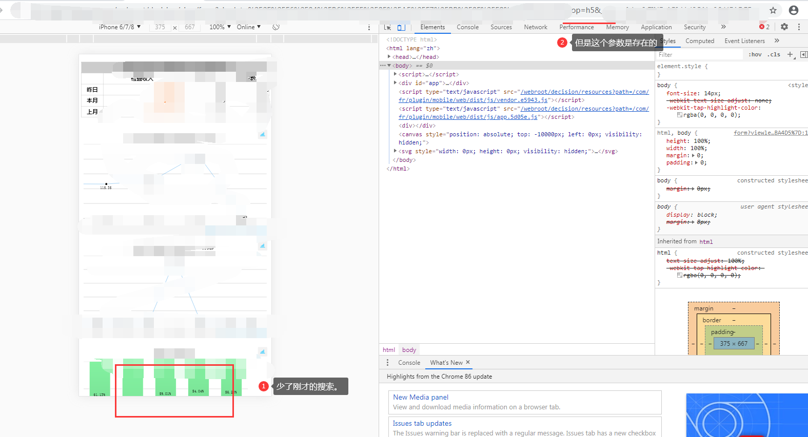Image resolution: width=808 pixels, height=437 pixels.
Task: Show more DevTools panel tabs
Action: click(x=723, y=27)
